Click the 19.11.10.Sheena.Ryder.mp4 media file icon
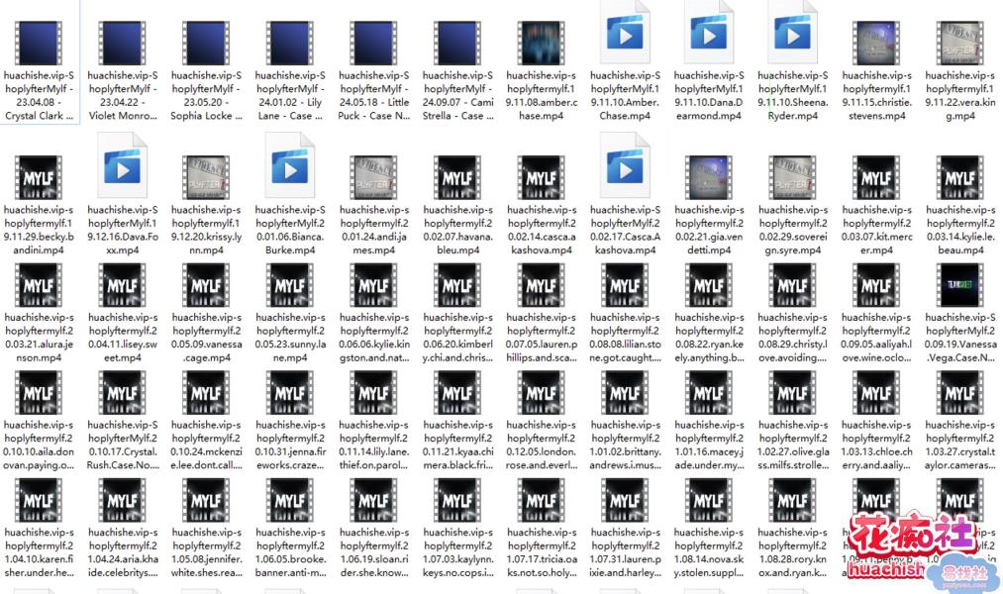 point(792,34)
